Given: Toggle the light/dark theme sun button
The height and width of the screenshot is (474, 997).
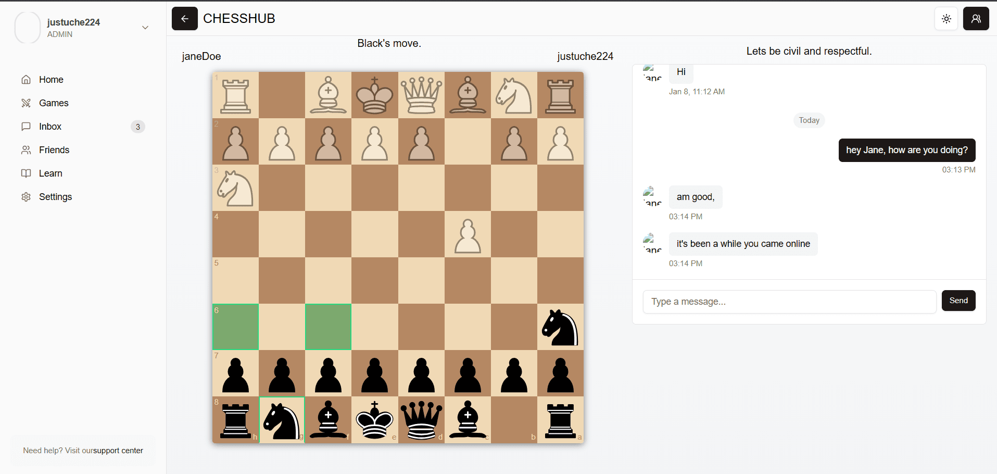Looking at the screenshot, I should click(x=946, y=19).
